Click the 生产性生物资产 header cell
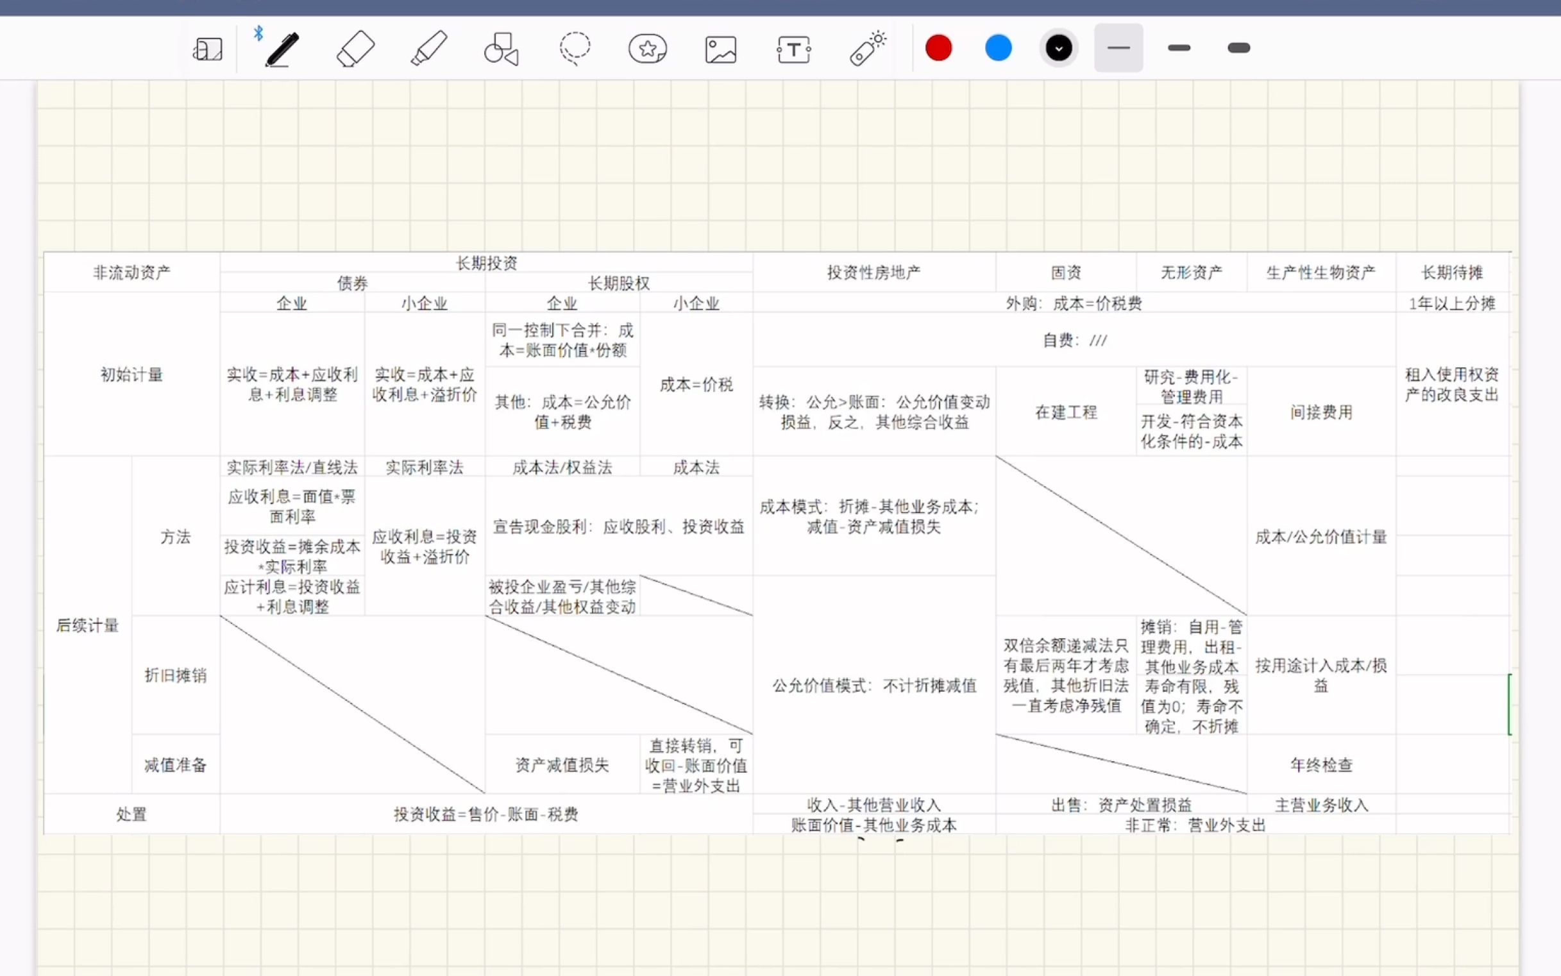The image size is (1561, 976). pos(1321,273)
